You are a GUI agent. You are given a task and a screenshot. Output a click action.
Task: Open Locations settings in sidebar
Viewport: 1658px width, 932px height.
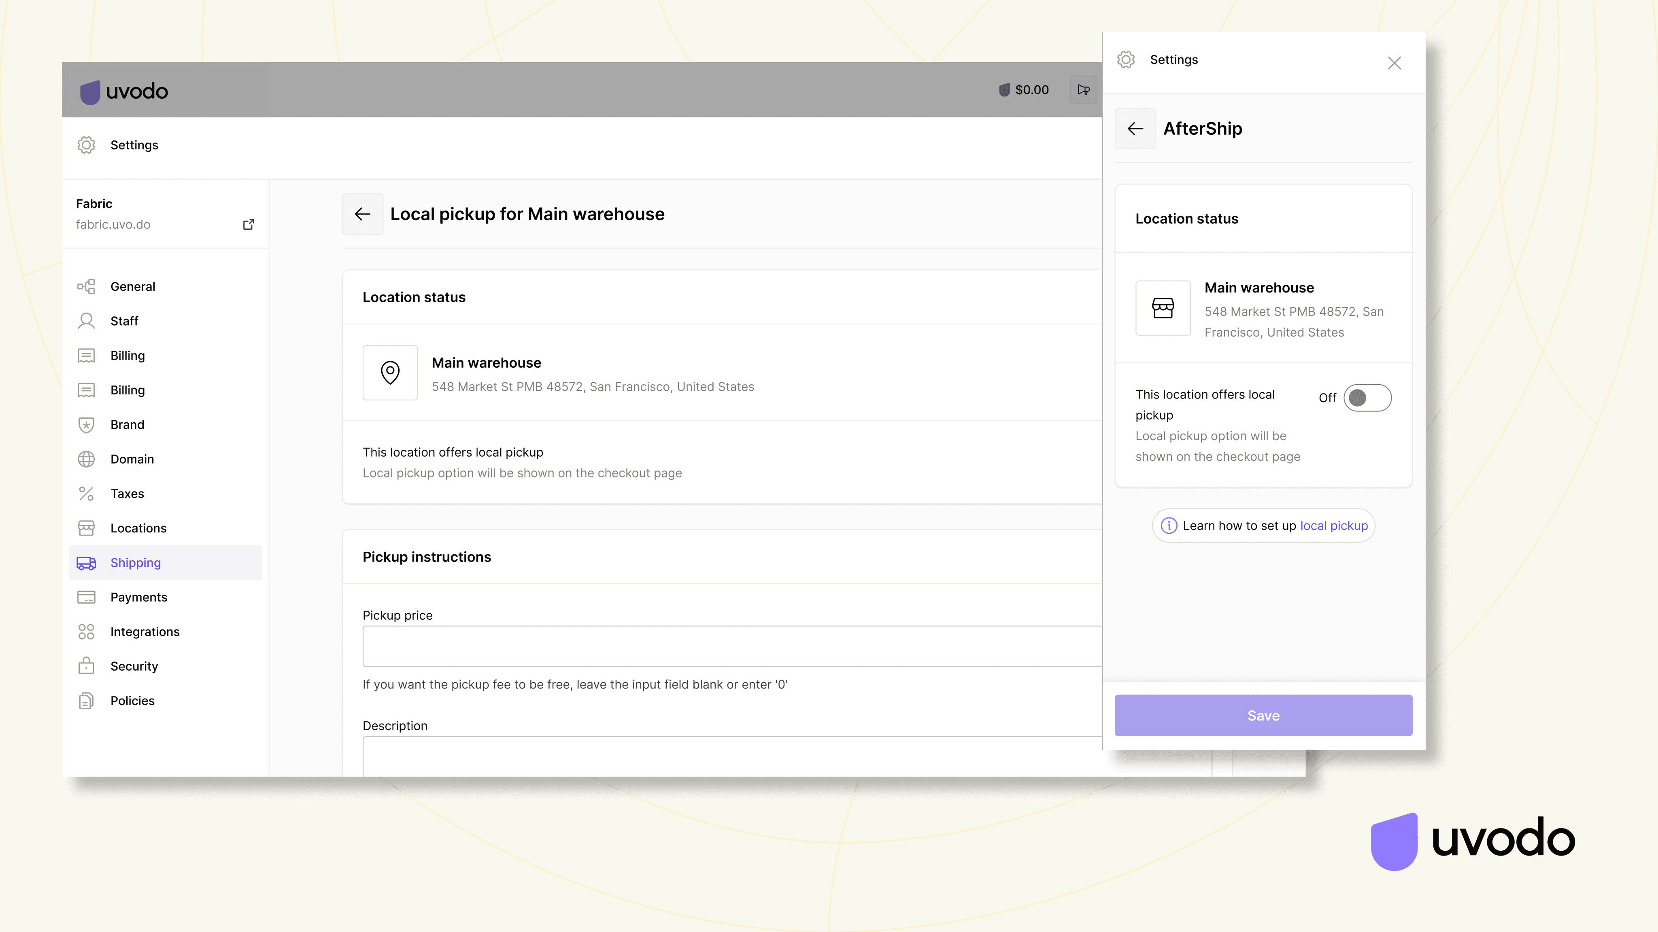click(138, 528)
